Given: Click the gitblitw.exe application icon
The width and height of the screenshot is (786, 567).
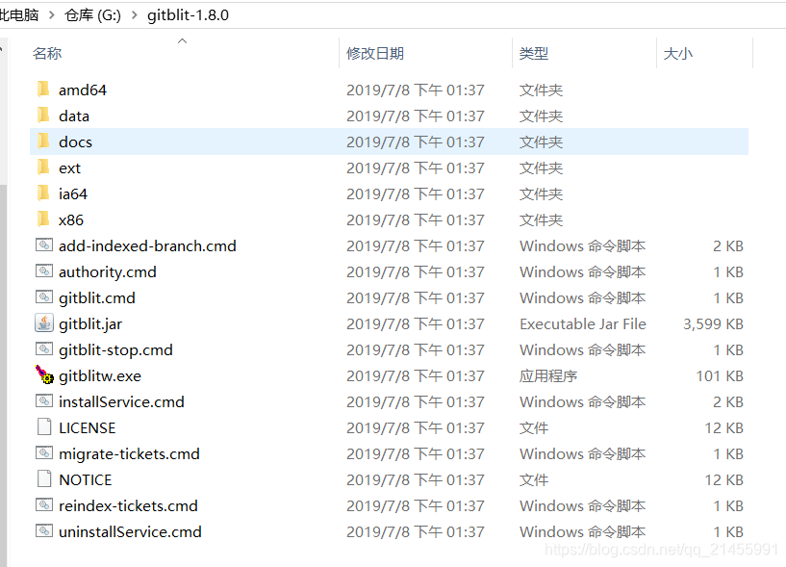Looking at the screenshot, I should pos(44,374).
